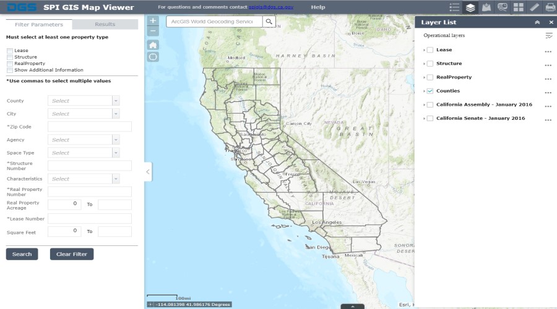557x309 pixels.
Task: Click the Layer List stack icon
Action: click(470, 7)
